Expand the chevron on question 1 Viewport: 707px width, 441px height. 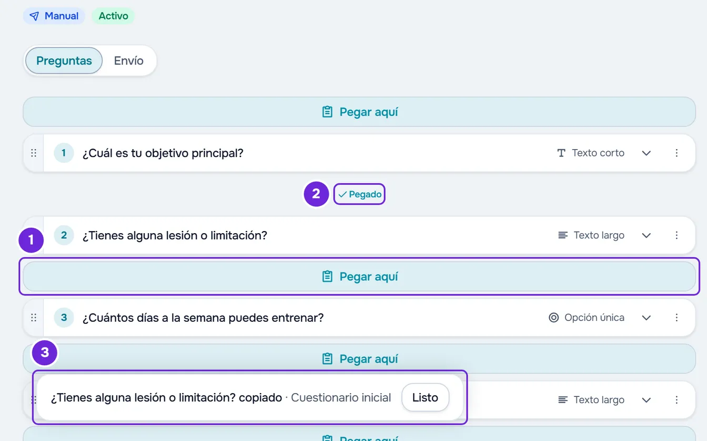(x=647, y=153)
